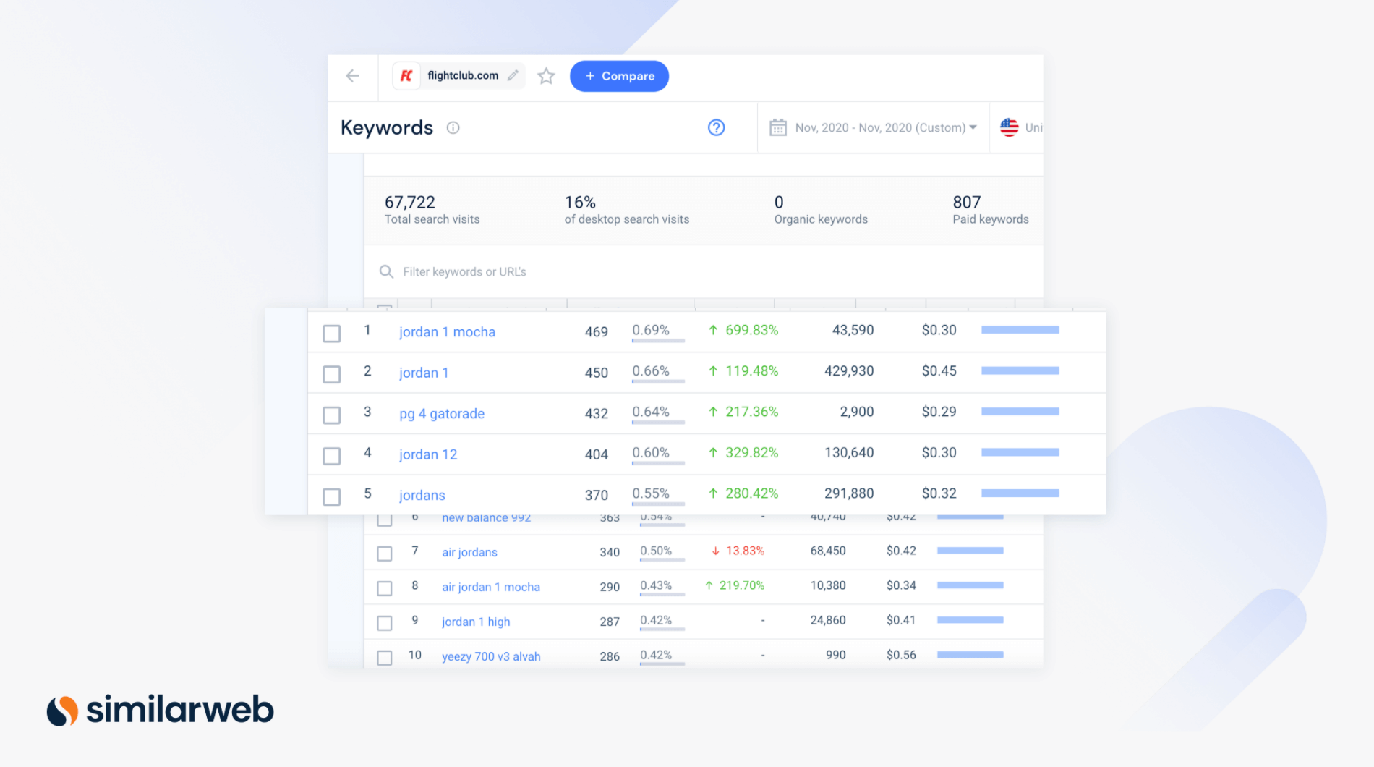Viewport: 1374px width, 767px height.
Task: Click the competition bar for air jordans
Action: 970,551
